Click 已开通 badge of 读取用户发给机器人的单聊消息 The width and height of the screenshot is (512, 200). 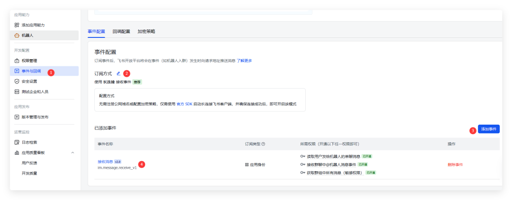click(x=367, y=156)
